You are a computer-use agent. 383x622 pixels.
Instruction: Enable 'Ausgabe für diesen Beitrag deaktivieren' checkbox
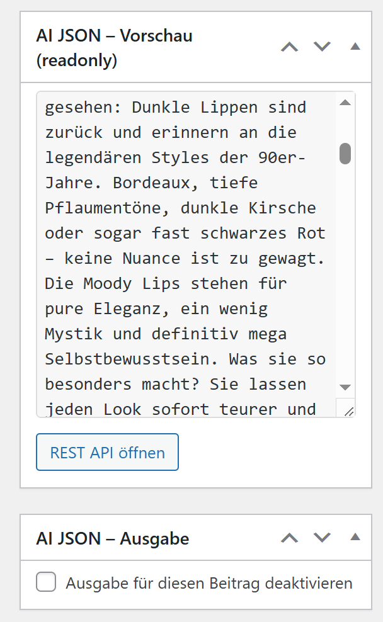pyautogui.click(x=46, y=582)
